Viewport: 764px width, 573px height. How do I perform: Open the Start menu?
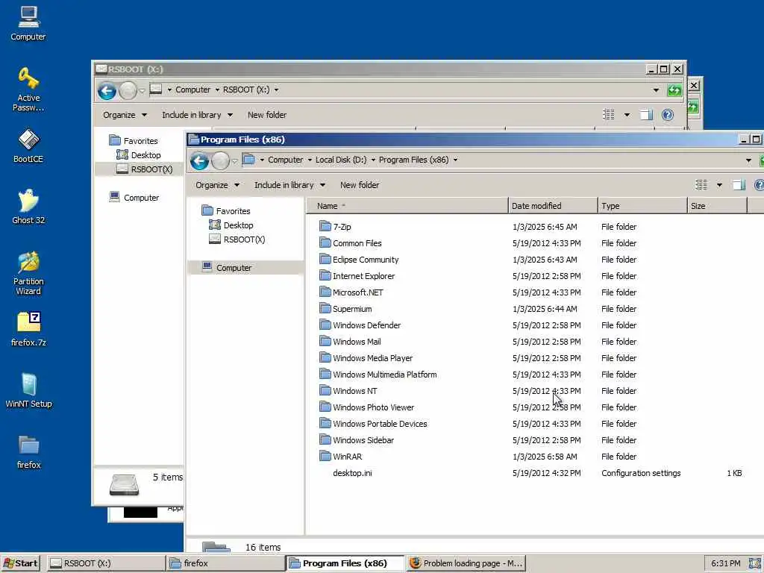(x=20, y=563)
